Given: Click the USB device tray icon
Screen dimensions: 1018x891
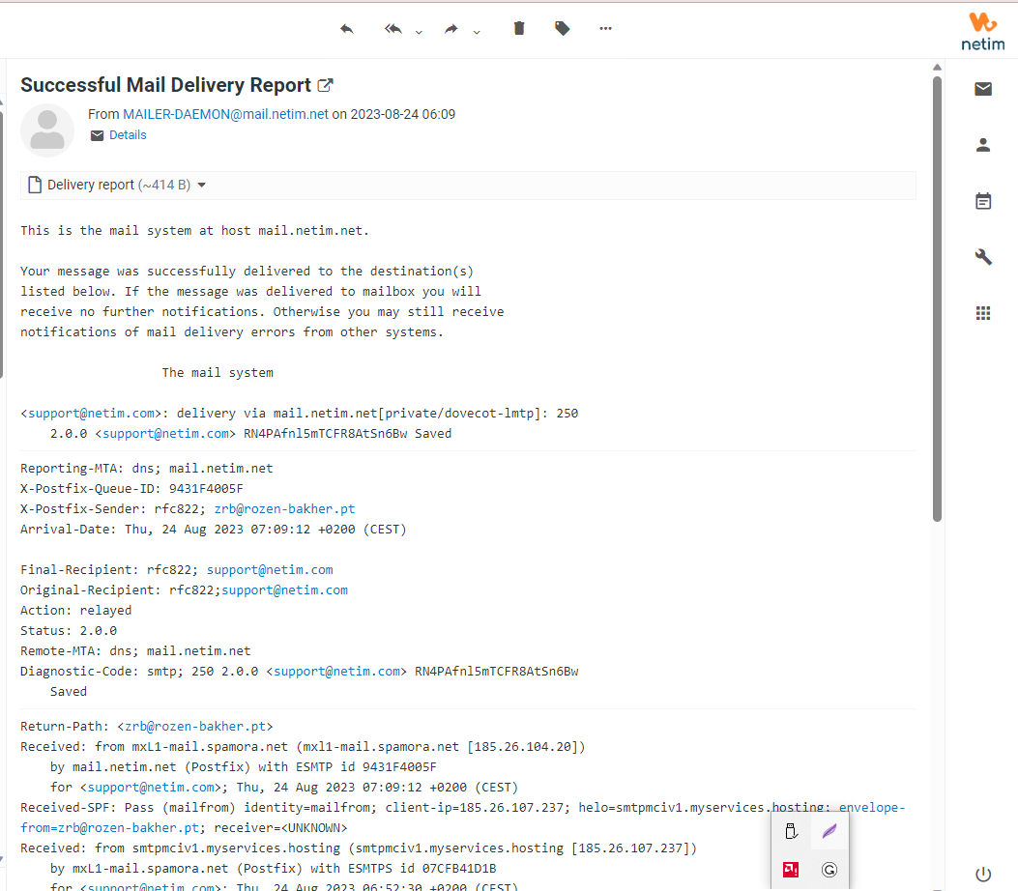Looking at the screenshot, I should (x=791, y=831).
